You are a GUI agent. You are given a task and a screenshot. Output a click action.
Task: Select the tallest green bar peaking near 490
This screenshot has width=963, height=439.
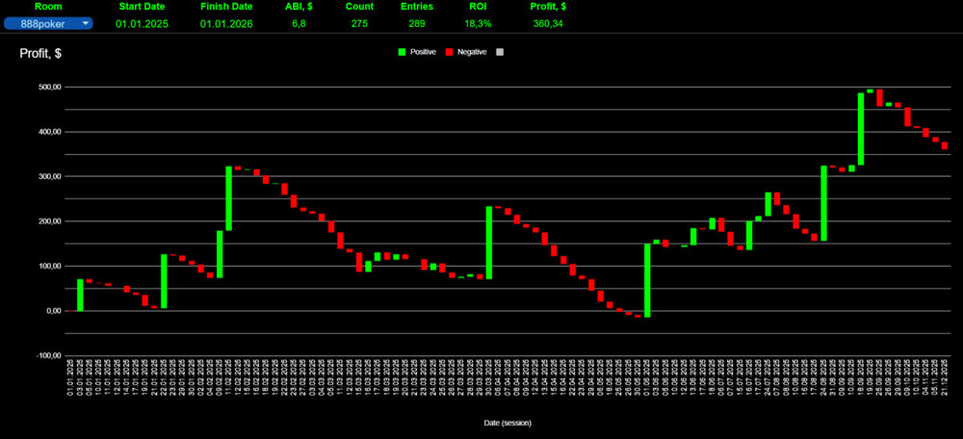(861, 129)
